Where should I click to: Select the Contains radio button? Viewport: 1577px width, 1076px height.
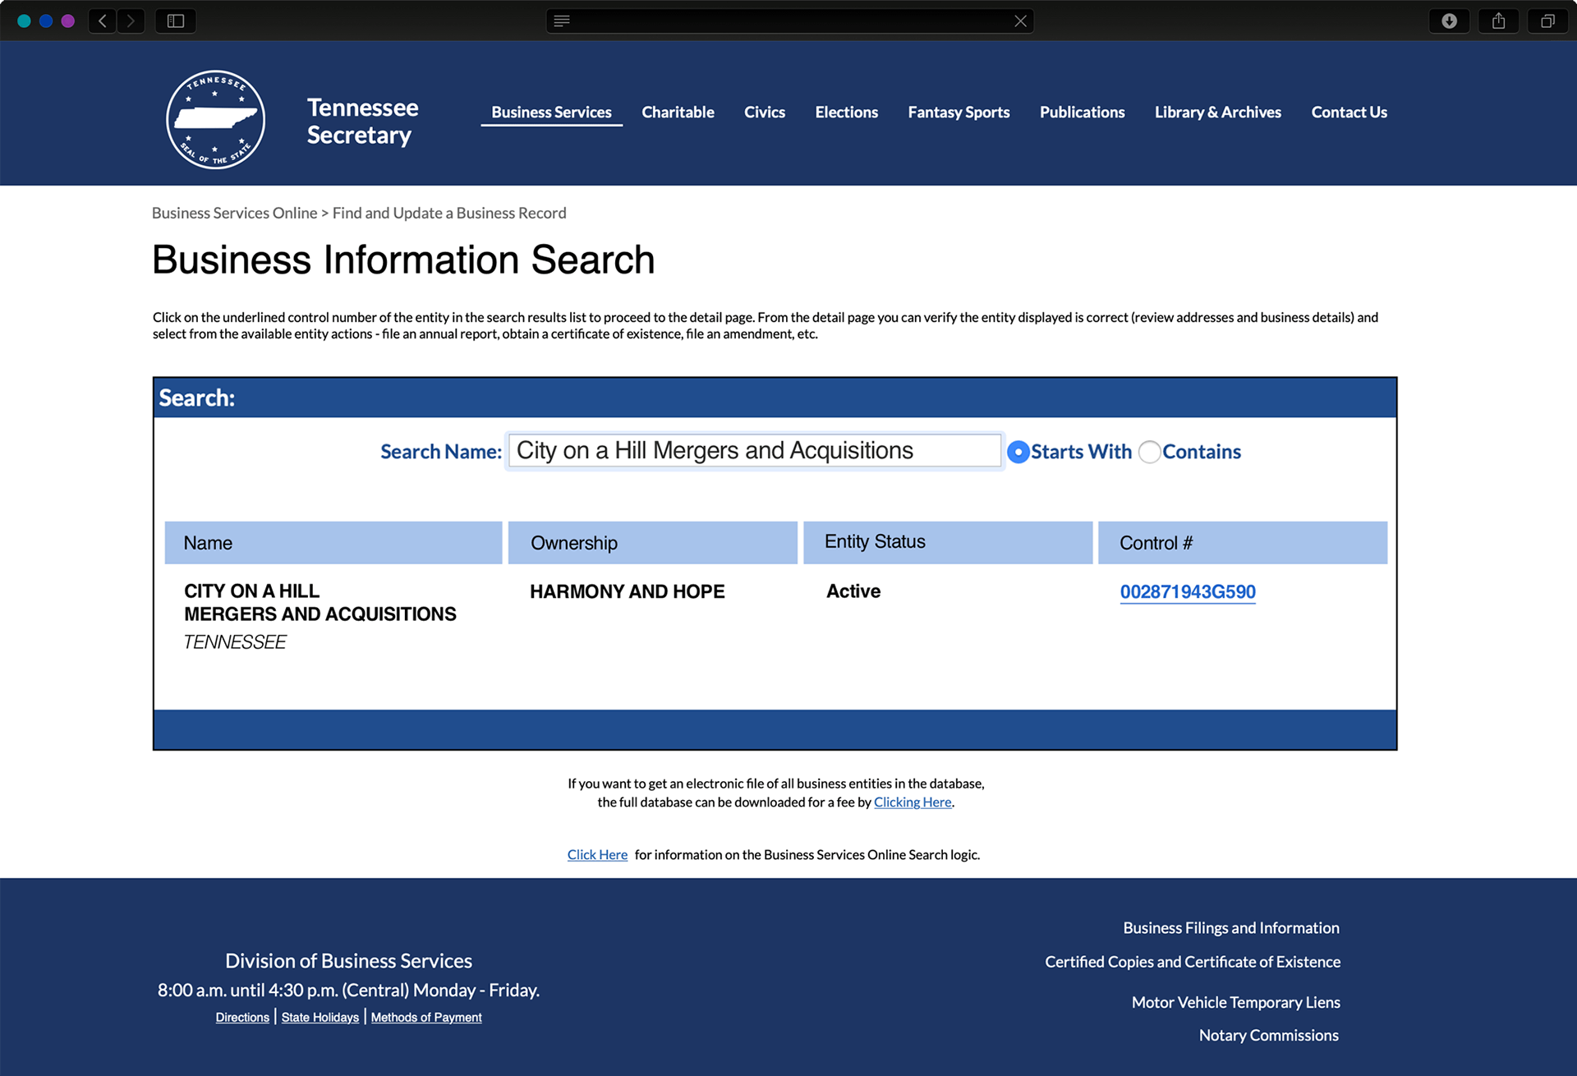click(x=1149, y=452)
